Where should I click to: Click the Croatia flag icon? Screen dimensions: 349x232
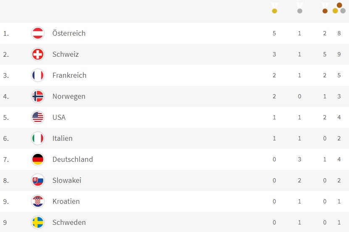click(x=38, y=201)
